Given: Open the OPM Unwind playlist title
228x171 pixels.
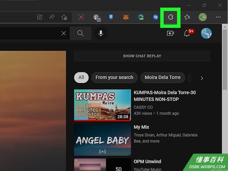Looking at the screenshot, I should coord(148,162).
